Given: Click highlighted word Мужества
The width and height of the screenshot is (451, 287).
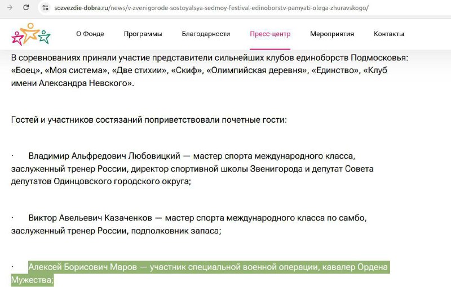Looking at the screenshot, I should 32,280.
